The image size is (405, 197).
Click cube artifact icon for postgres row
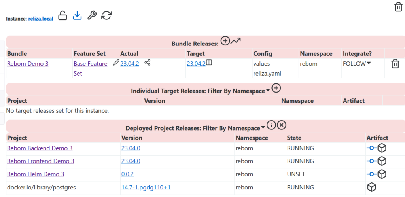[371, 187]
